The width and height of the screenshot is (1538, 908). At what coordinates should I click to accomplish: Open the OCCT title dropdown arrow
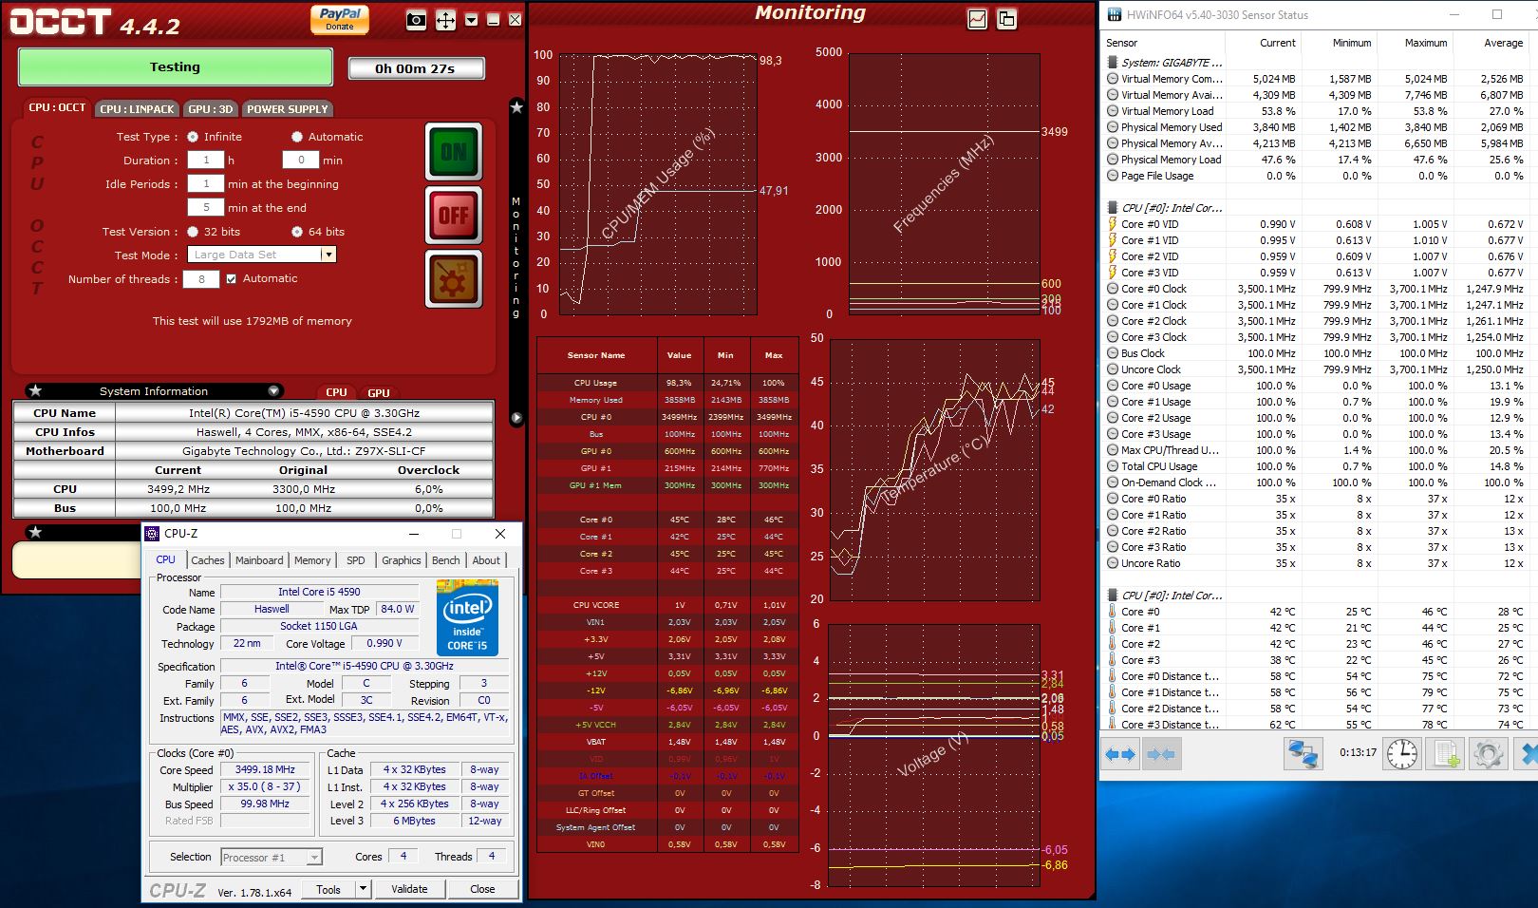[x=471, y=20]
